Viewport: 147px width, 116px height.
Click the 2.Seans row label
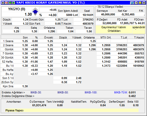coord(8,45)
